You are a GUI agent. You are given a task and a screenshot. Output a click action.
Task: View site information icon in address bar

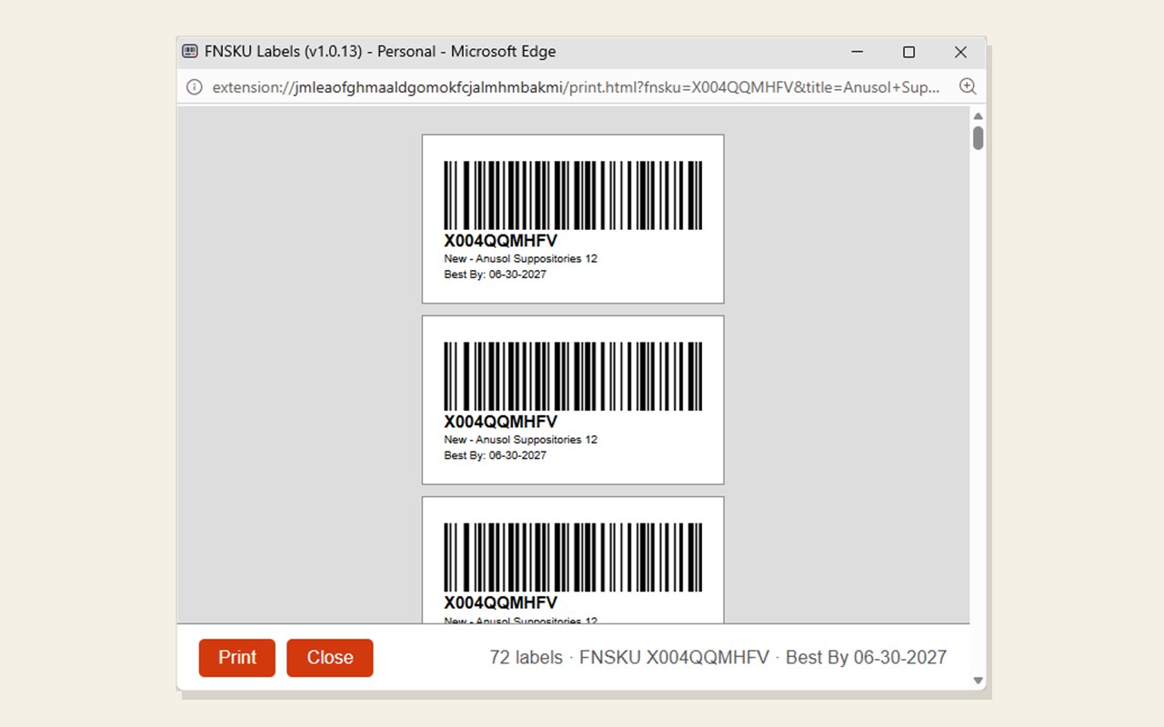tap(194, 87)
